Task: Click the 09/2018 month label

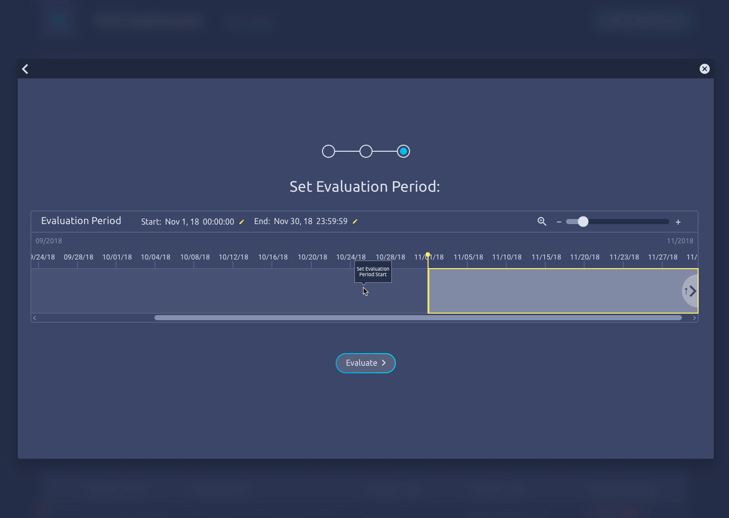Action: coord(49,241)
